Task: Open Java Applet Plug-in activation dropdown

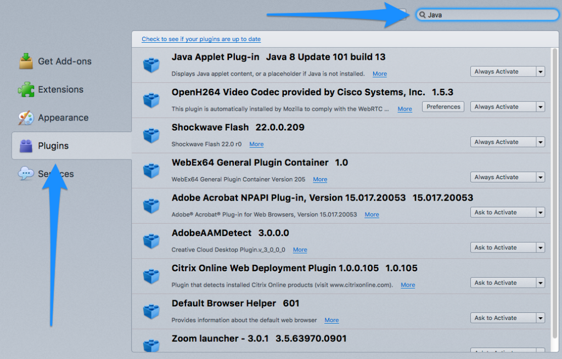Action: [x=508, y=72]
